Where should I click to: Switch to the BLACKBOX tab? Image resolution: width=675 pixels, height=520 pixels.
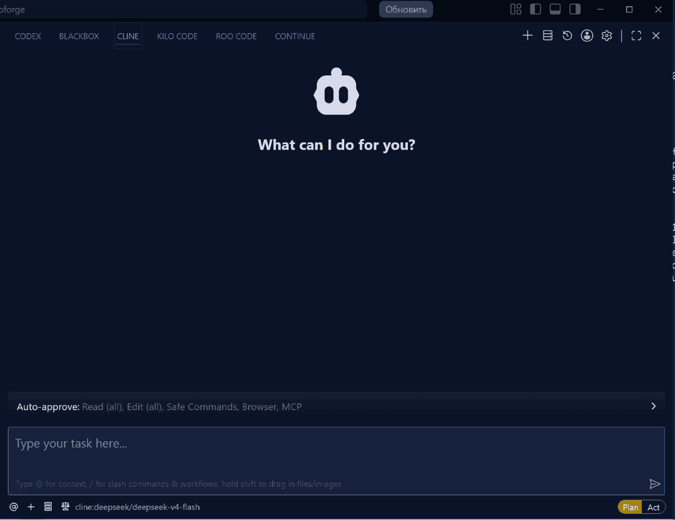point(79,36)
